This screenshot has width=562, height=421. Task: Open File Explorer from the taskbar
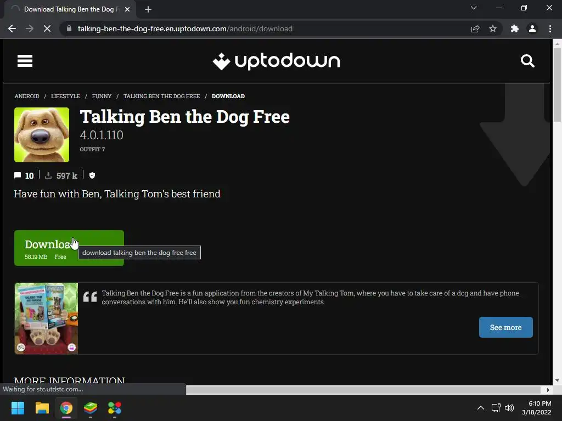click(42, 408)
